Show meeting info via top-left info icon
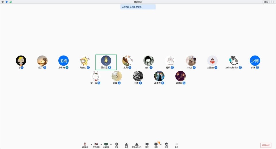This screenshot has width=276, height=149. 3,2
